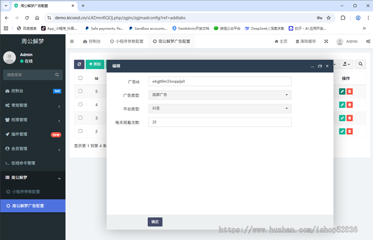The width and height of the screenshot is (373, 240).
Task: Open Chrome profile icon
Action: 358,18
